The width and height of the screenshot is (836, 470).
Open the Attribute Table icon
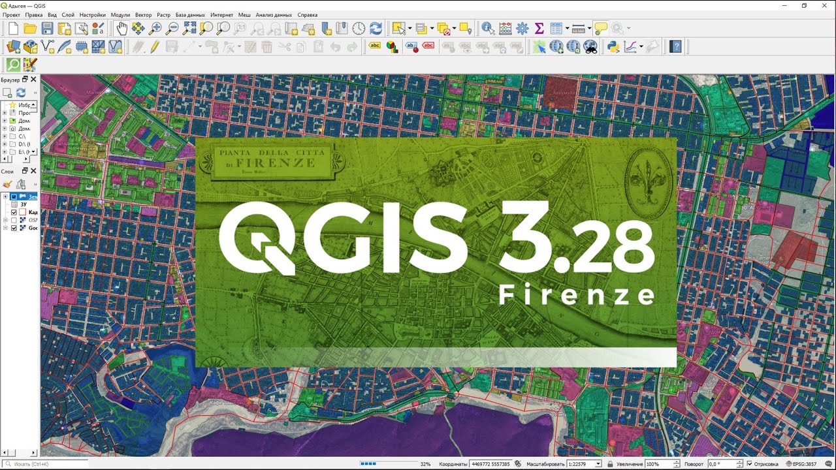click(x=556, y=28)
